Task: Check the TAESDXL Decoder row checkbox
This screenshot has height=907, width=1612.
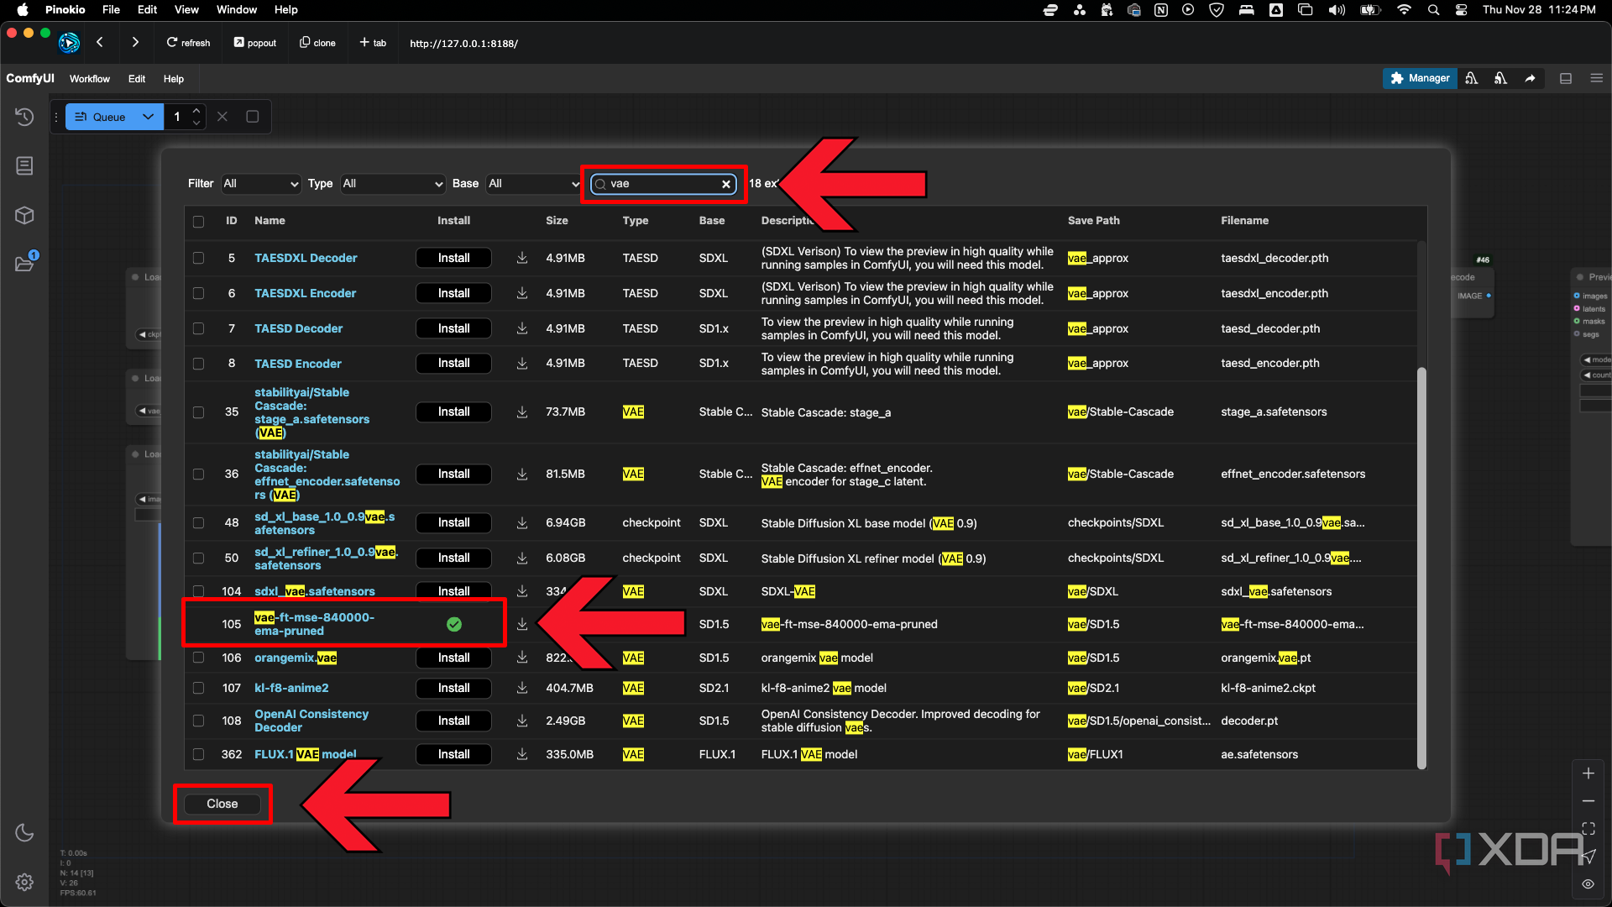Action: pyautogui.click(x=198, y=259)
